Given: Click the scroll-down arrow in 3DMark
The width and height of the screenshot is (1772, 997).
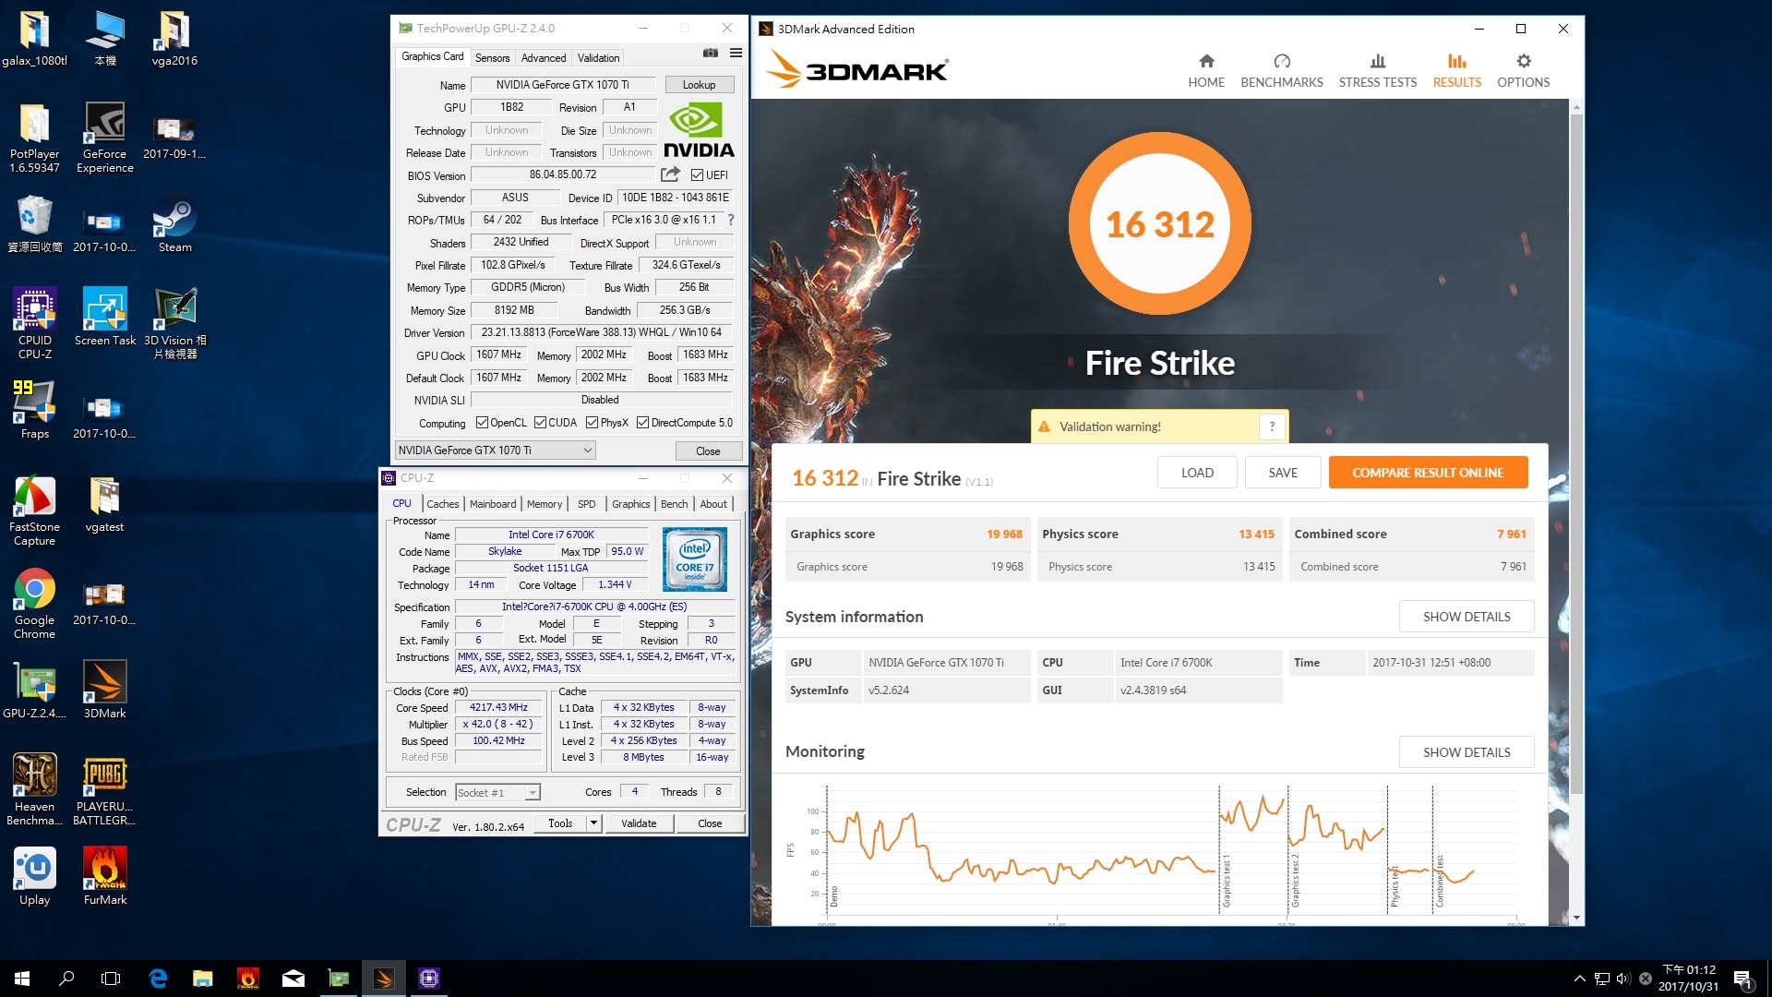Looking at the screenshot, I should (1576, 919).
